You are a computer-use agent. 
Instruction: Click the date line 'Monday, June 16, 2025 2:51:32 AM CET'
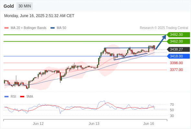(x=39, y=16)
